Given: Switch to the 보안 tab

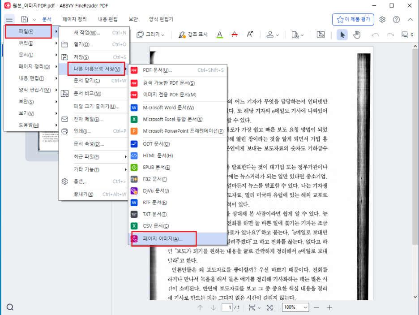Looking at the screenshot, I should tap(133, 19).
